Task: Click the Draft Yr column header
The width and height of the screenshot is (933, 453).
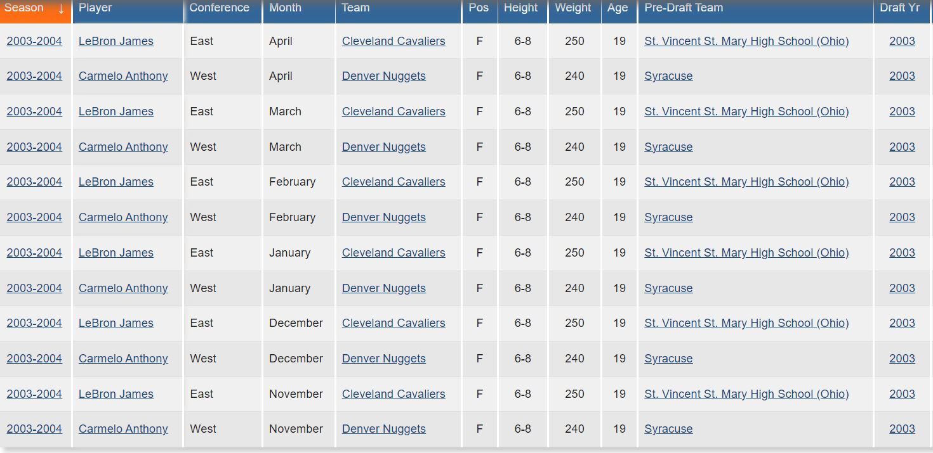Action: pos(899,8)
